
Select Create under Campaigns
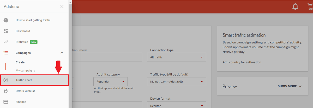[x=20, y=62]
